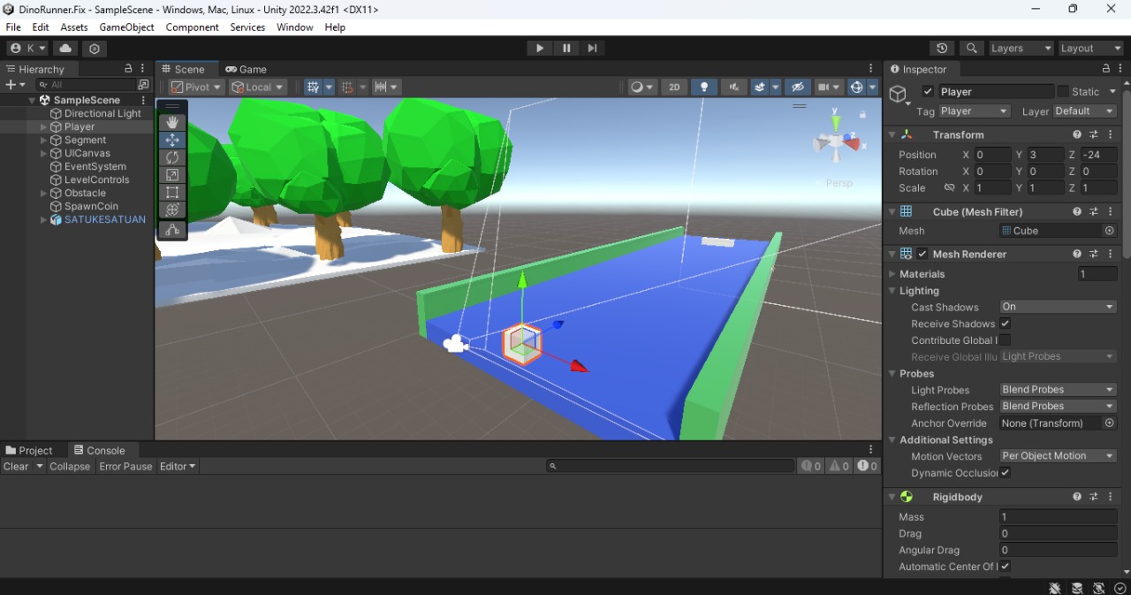Image resolution: width=1131 pixels, height=595 pixels.
Task: Toggle 2D view mode
Action: coord(674,87)
